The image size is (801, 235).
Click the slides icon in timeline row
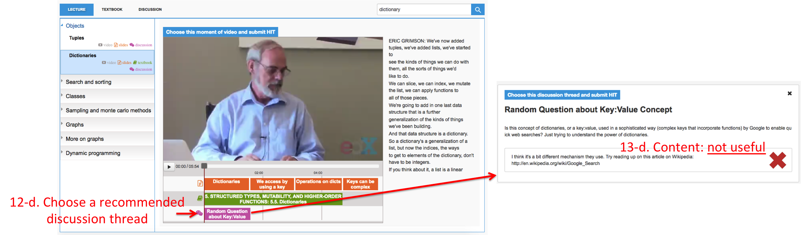click(200, 184)
